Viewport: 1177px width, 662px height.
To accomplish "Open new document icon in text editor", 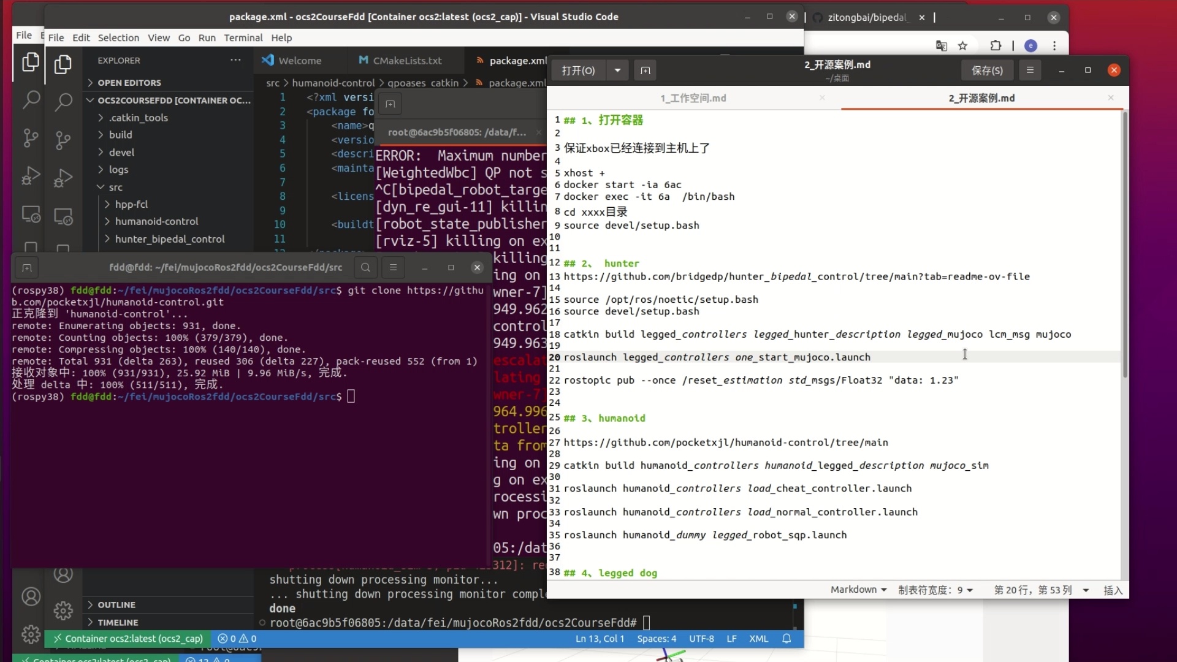I will pyautogui.click(x=646, y=70).
